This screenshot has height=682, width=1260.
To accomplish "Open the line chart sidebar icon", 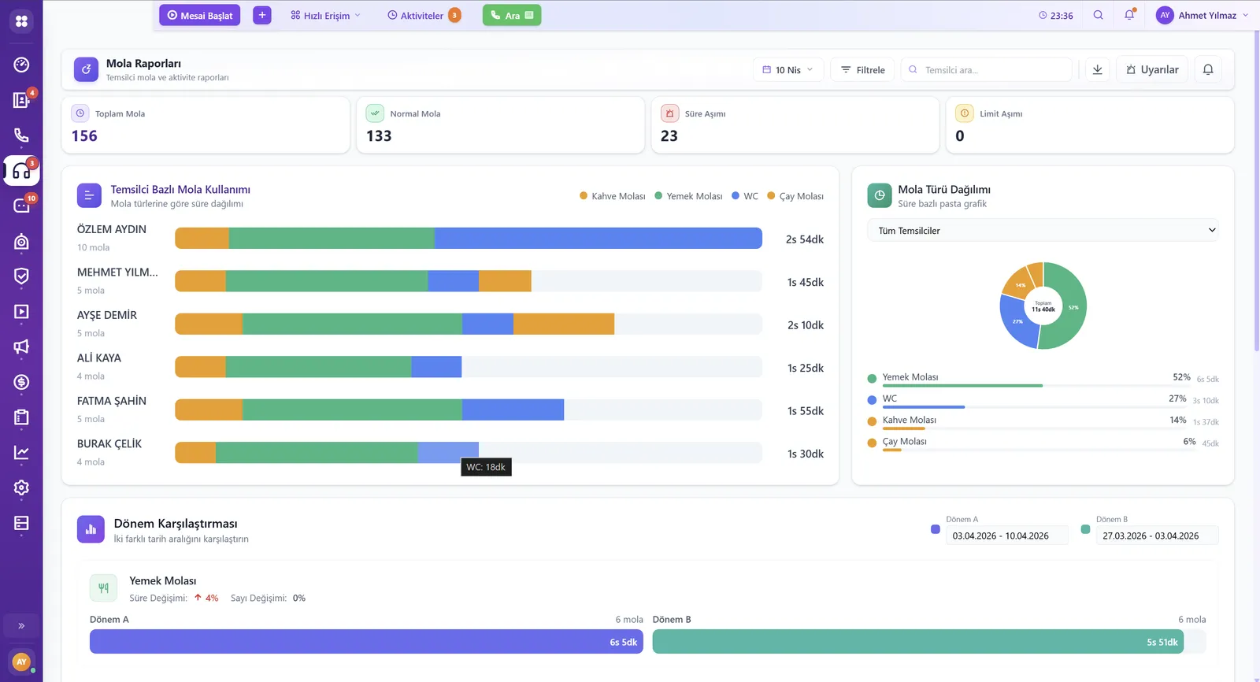I will (21, 452).
